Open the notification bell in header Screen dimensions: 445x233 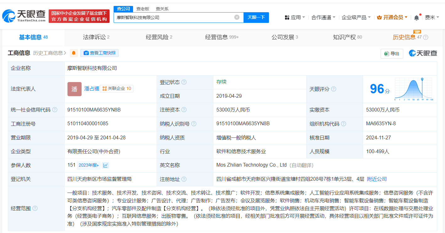pos(416,18)
